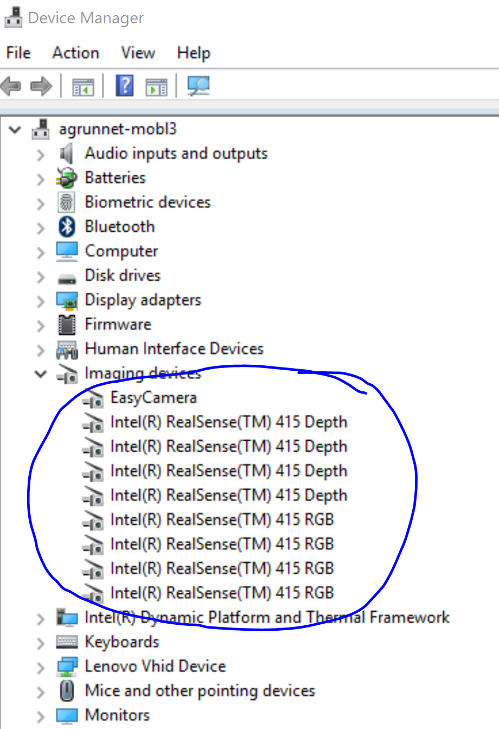Viewport: 499px width, 729px height.
Task: Select the first RealSense 415 RGB device
Action: pyautogui.click(x=222, y=520)
